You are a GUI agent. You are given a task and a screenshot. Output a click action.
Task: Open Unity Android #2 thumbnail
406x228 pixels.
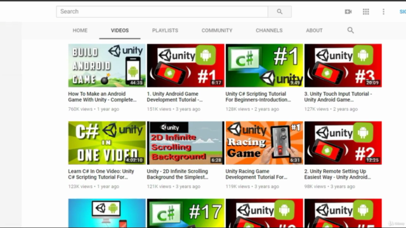pyautogui.click(x=343, y=143)
